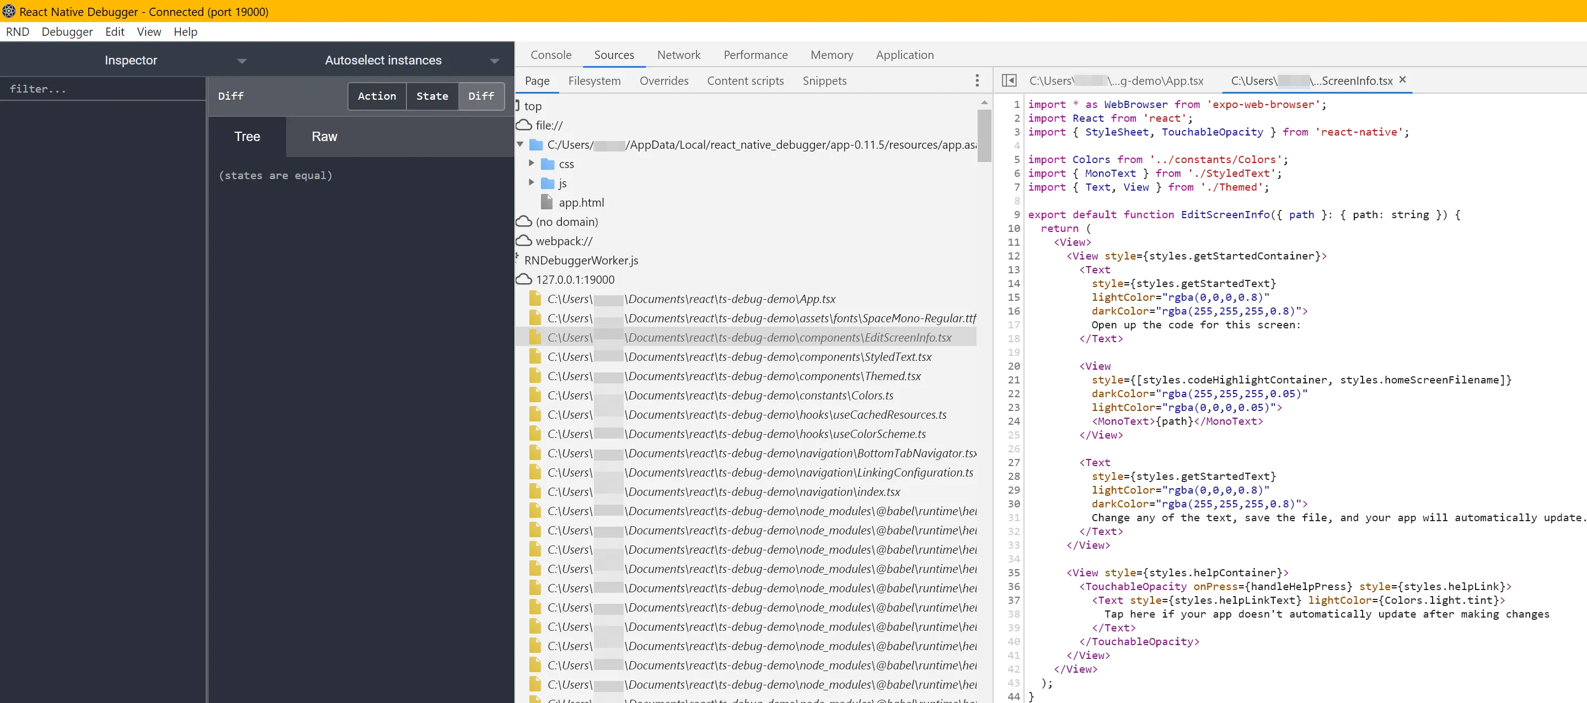Switch to Raw view
The width and height of the screenshot is (1587, 703).
pyautogui.click(x=324, y=137)
